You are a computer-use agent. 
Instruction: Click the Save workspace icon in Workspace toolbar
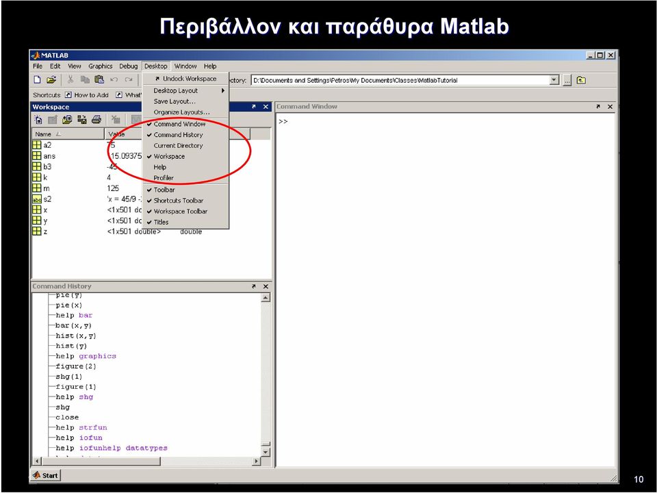tap(81, 120)
